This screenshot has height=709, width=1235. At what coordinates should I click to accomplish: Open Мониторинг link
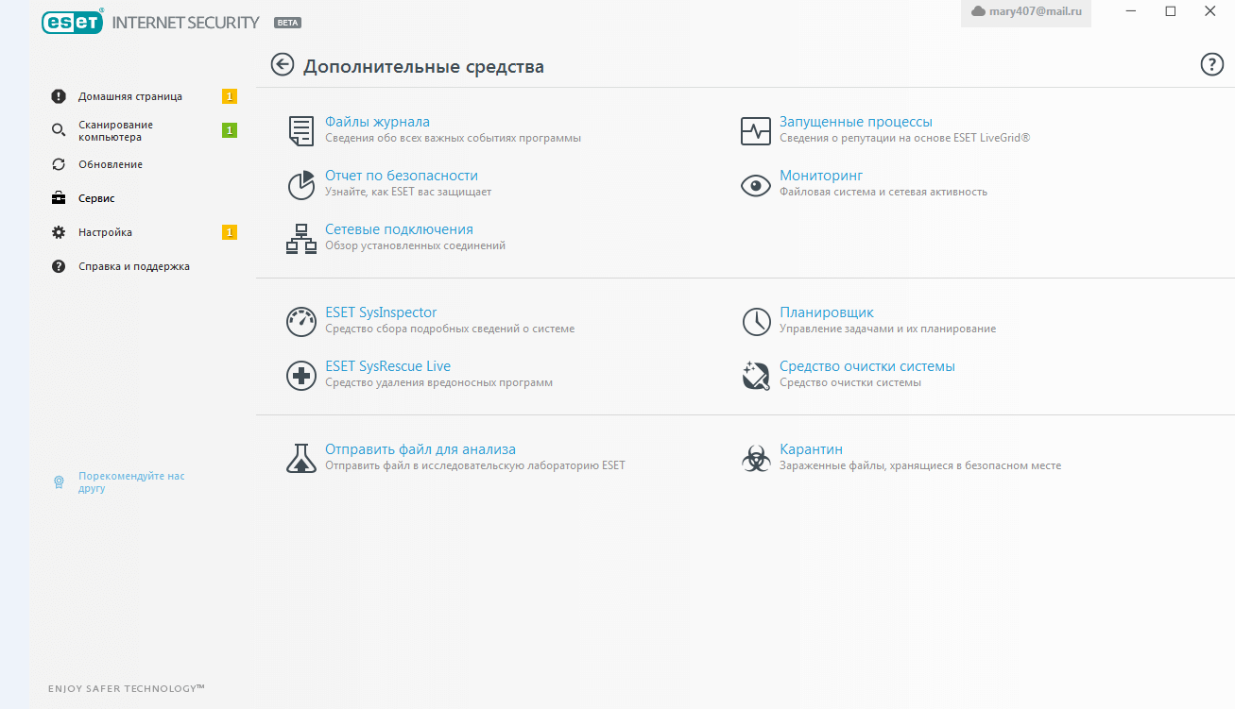pos(821,176)
